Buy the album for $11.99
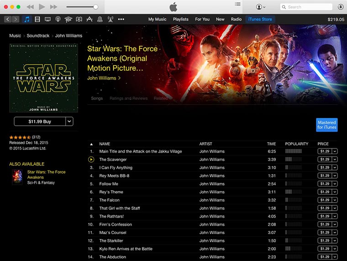Image resolution: width=347 pixels, height=261 pixels. pos(40,122)
